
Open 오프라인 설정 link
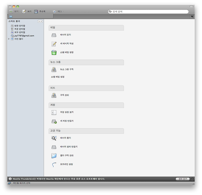point(66,164)
